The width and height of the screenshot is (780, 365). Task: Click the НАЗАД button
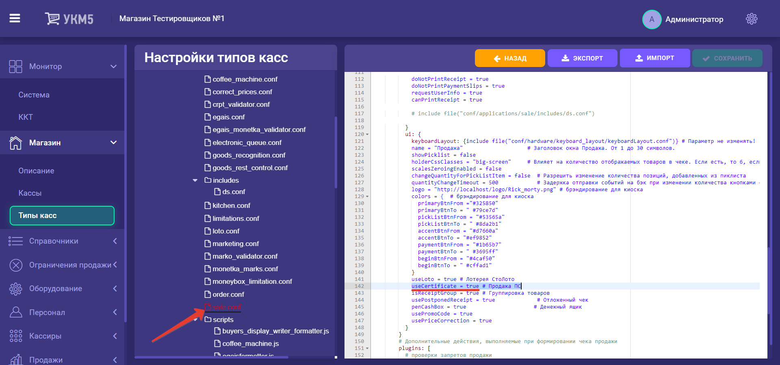click(510, 58)
